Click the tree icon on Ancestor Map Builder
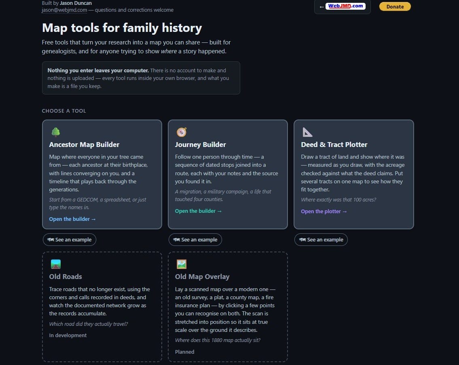This screenshot has width=459, height=365. tap(56, 132)
